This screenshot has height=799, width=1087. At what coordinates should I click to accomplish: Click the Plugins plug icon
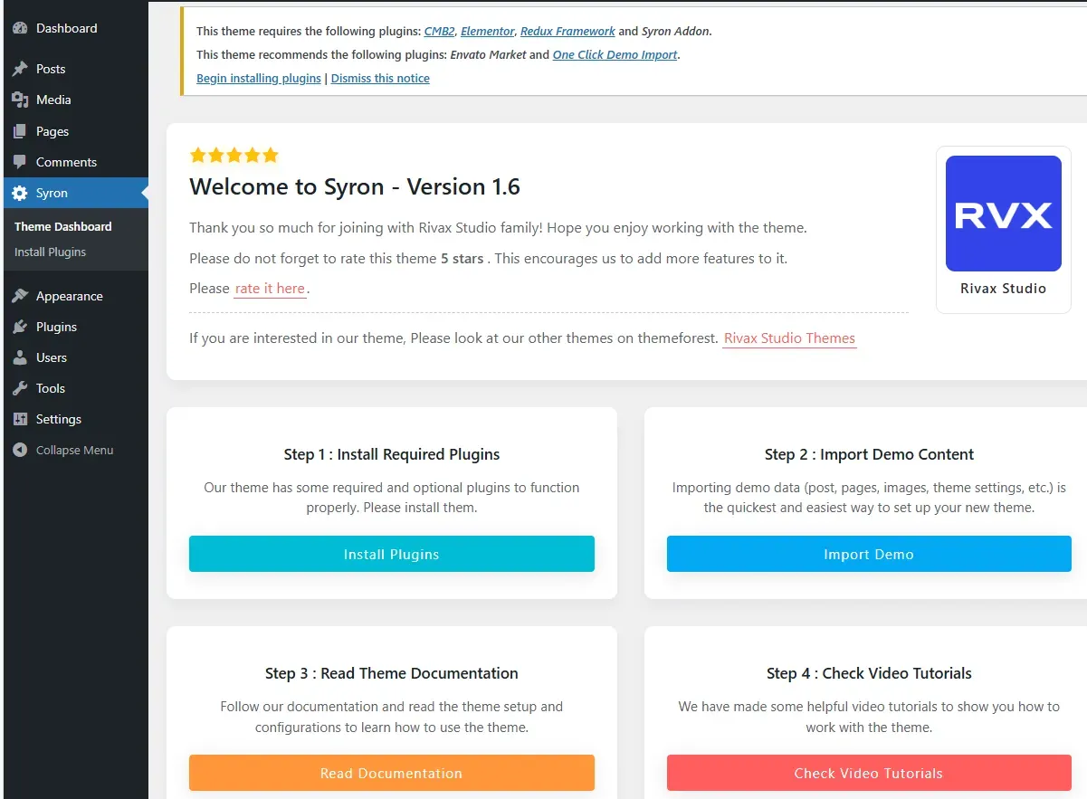tap(20, 327)
